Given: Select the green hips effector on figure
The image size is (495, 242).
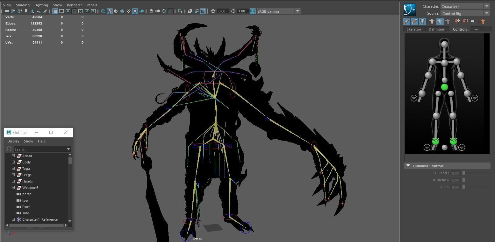Looking at the screenshot, I should (444, 87).
